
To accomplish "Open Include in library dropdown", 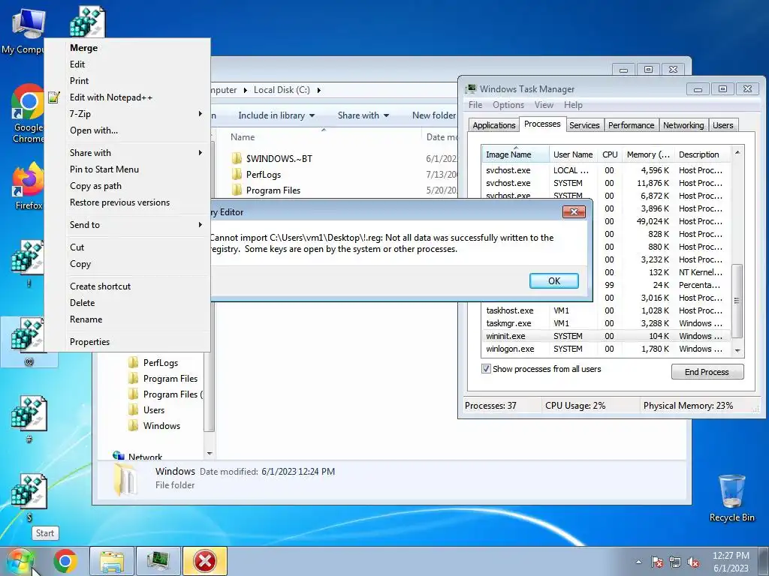I will tap(276, 115).
